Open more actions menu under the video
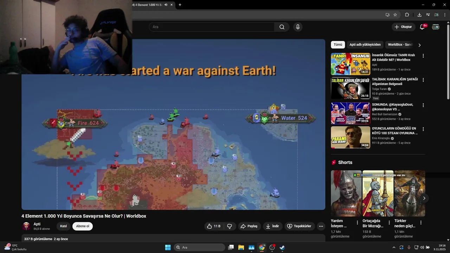The width and height of the screenshot is (450, 253). (x=321, y=226)
